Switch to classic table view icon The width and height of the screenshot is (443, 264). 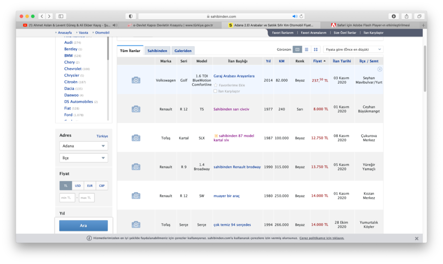pyautogui.click(x=297, y=49)
